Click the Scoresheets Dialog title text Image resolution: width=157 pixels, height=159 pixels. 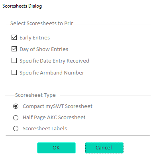coord(22,6)
